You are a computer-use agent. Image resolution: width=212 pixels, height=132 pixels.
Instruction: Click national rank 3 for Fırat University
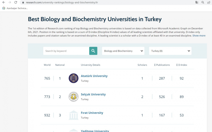tap(60, 115)
